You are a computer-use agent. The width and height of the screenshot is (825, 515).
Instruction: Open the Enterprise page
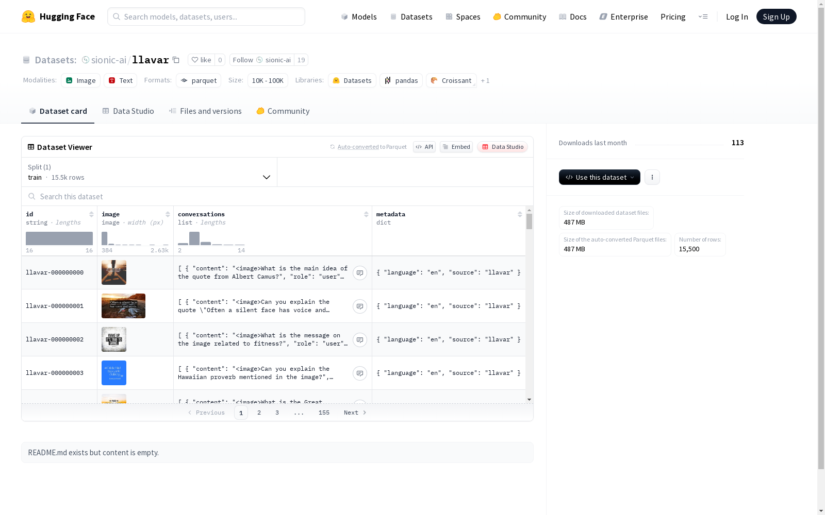coord(624,16)
